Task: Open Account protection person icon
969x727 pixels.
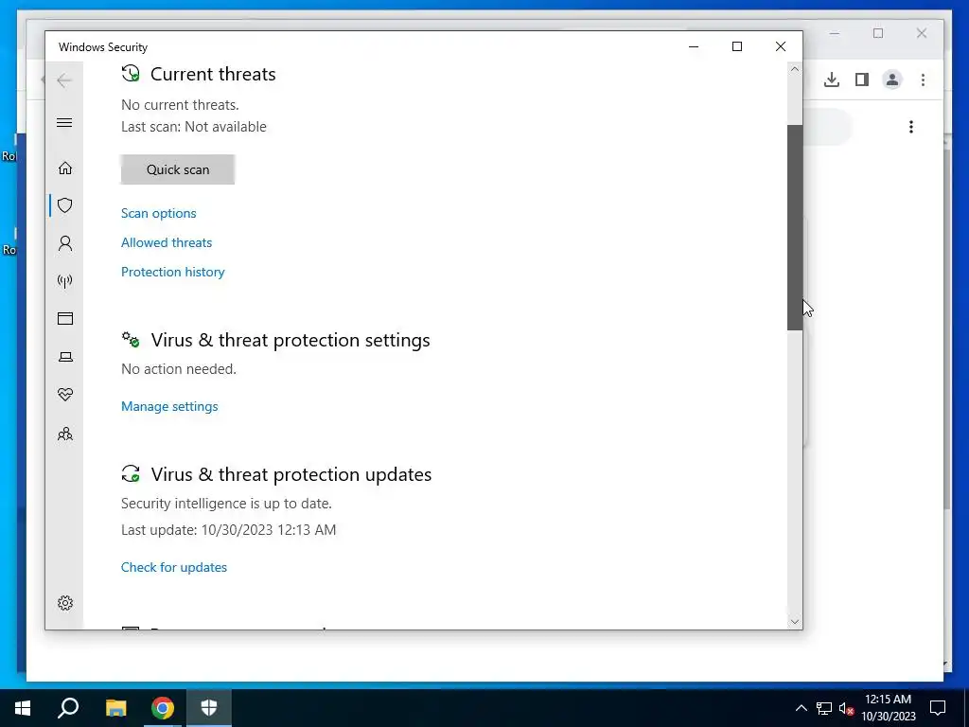Action: (65, 243)
